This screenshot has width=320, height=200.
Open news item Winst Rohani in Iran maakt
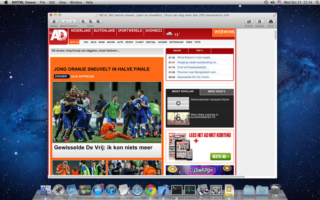(195, 58)
